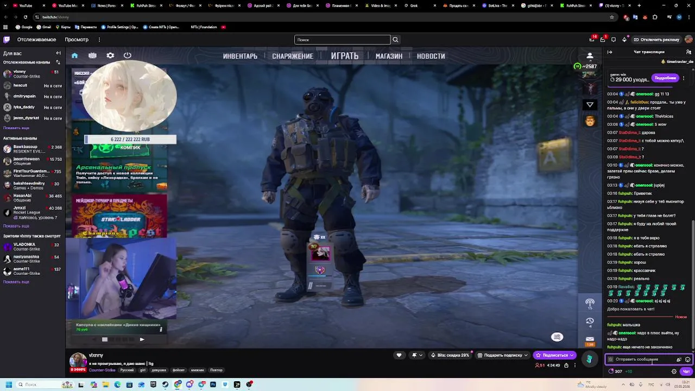Click the 'Bits: скидка 29%' button
Viewport: 695px width, 391px height.
tap(450, 355)
